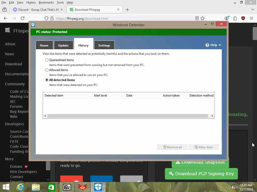Open 7-Zip from the taskbar
Image resolution: width=257 pixels, height=192 pixels.
[x=67, y=187]
